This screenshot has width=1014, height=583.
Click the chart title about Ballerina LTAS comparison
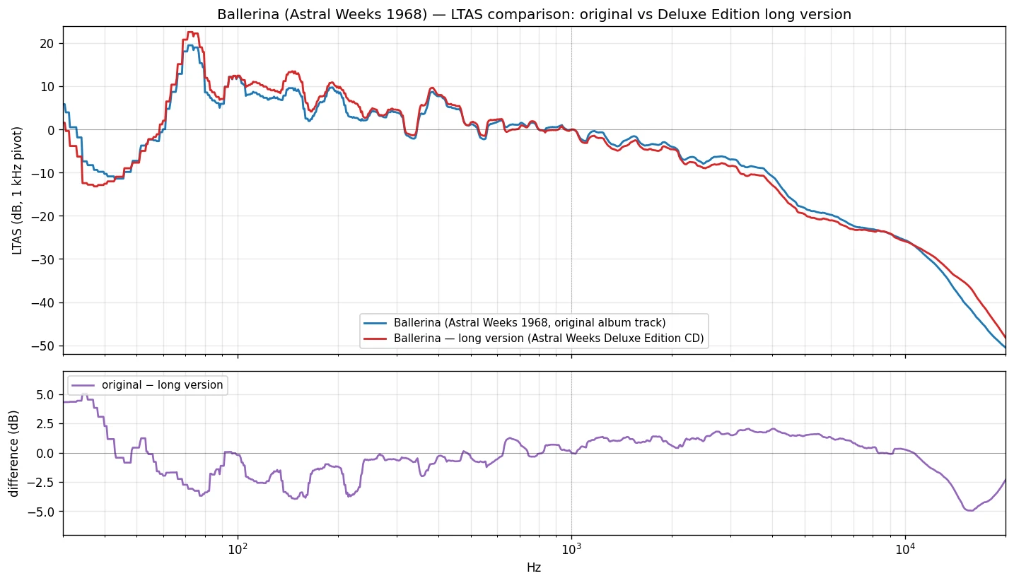(x=534, y=14)
